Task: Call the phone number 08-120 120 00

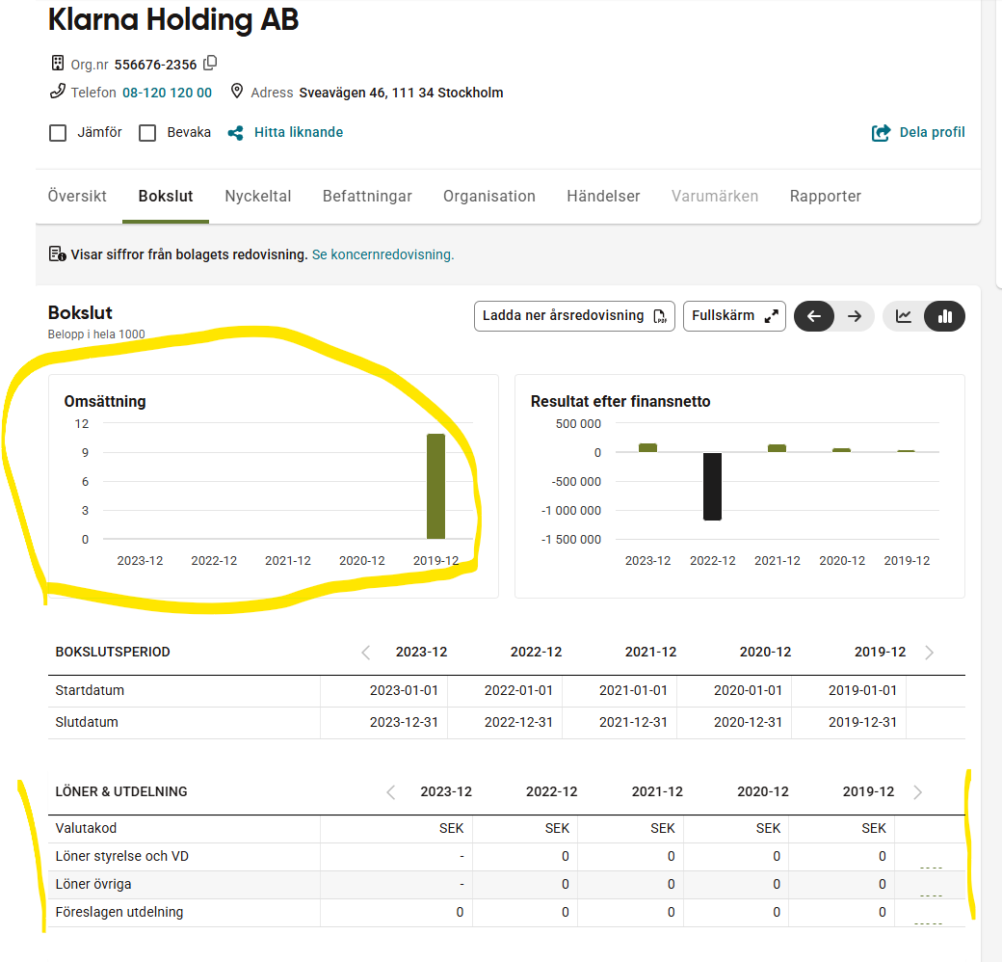Action: coord(167,94)
